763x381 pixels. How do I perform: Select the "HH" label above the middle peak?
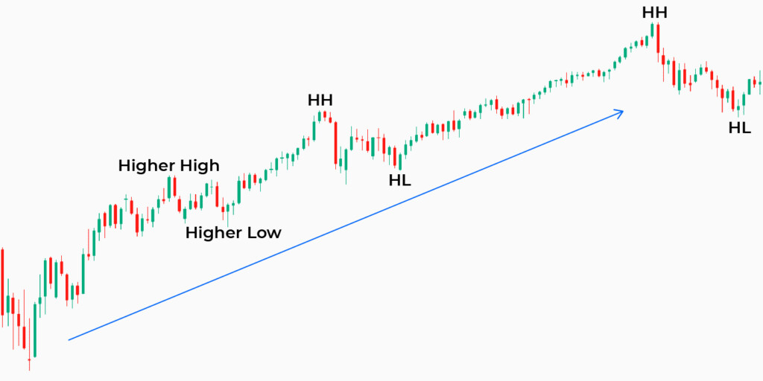pos(320,100)
